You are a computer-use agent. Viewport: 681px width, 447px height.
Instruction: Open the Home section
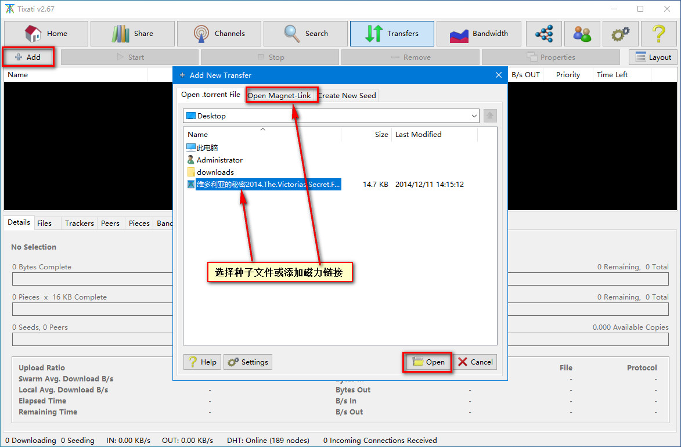click(46, 34)
